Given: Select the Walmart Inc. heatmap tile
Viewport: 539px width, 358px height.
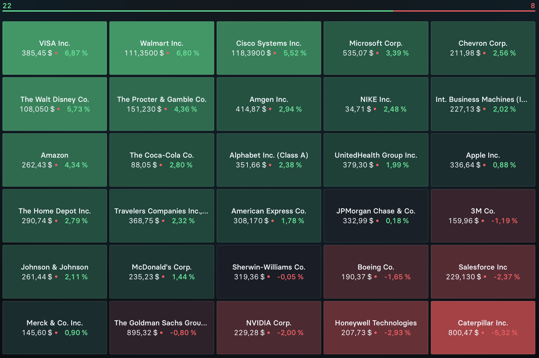Looking at the screenshot, I should 162,48.
